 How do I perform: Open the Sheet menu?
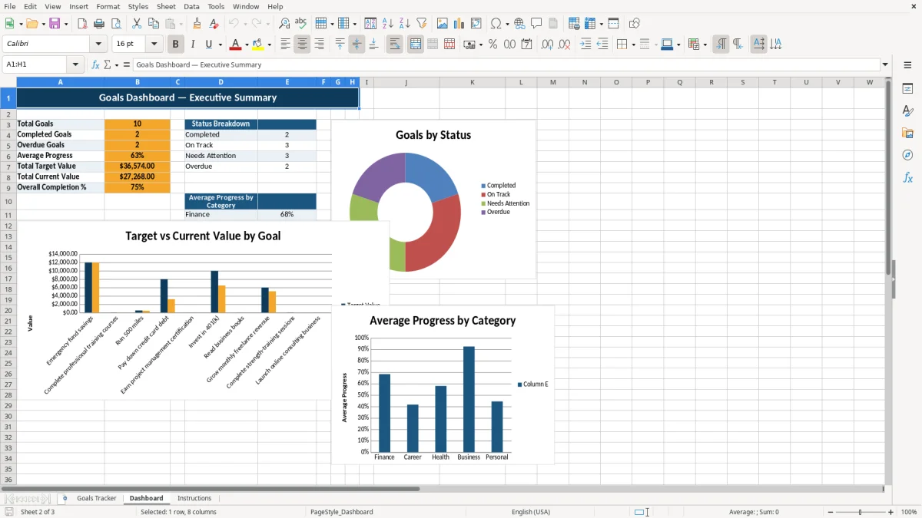point(166,6)
